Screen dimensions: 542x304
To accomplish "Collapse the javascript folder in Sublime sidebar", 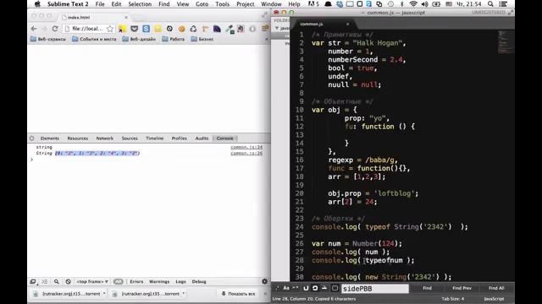I will pyautogui.click(x=277, y=28).
